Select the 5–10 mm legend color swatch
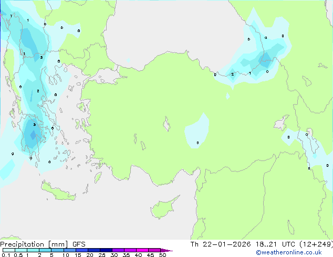 (x=58, y=250)
